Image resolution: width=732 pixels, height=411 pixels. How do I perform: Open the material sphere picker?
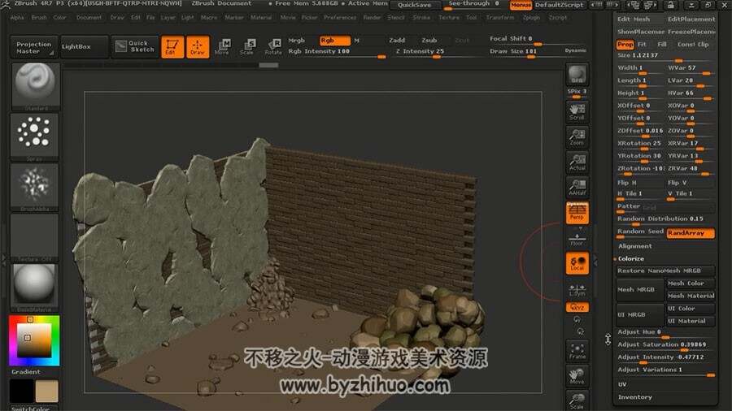point(34,288)
